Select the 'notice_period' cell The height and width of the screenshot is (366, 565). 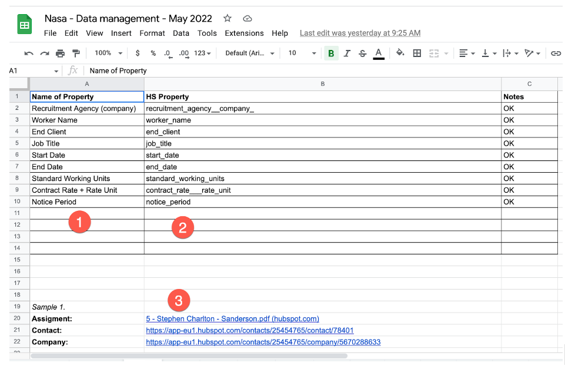(x=323, y=202)
